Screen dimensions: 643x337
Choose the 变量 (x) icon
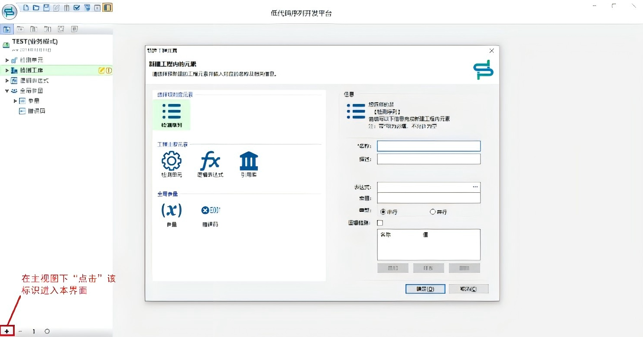(x=172, y=211)
